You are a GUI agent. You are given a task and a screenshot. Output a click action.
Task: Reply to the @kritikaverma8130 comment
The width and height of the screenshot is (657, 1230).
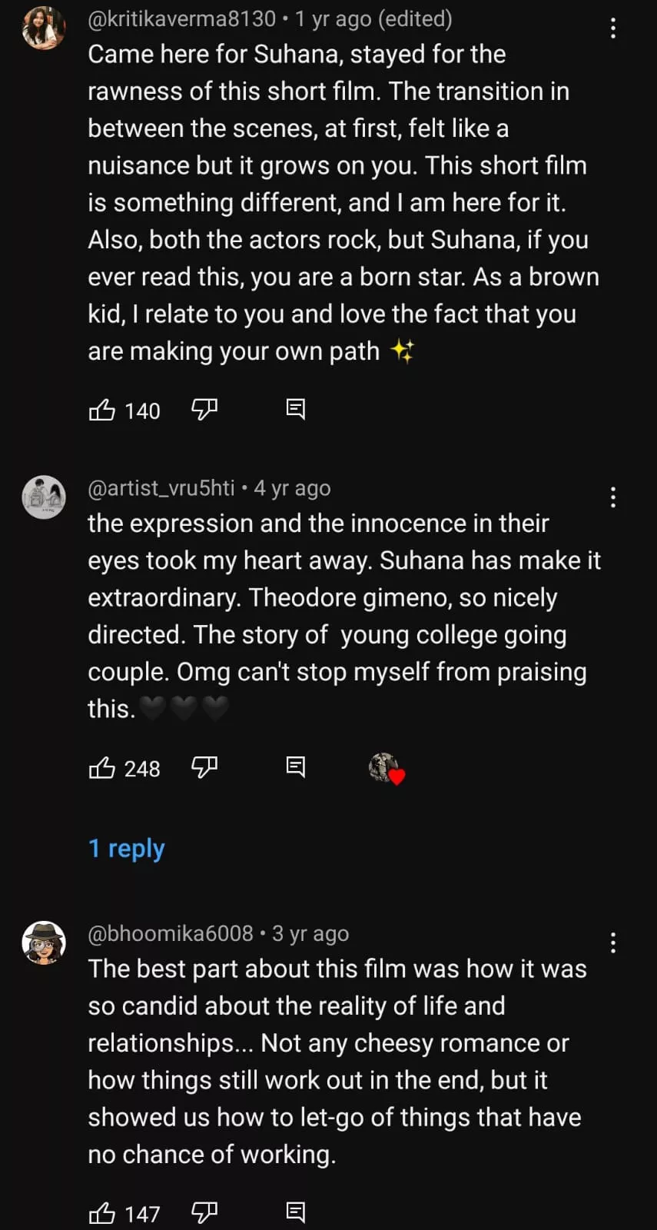click(x=295, y=409)
